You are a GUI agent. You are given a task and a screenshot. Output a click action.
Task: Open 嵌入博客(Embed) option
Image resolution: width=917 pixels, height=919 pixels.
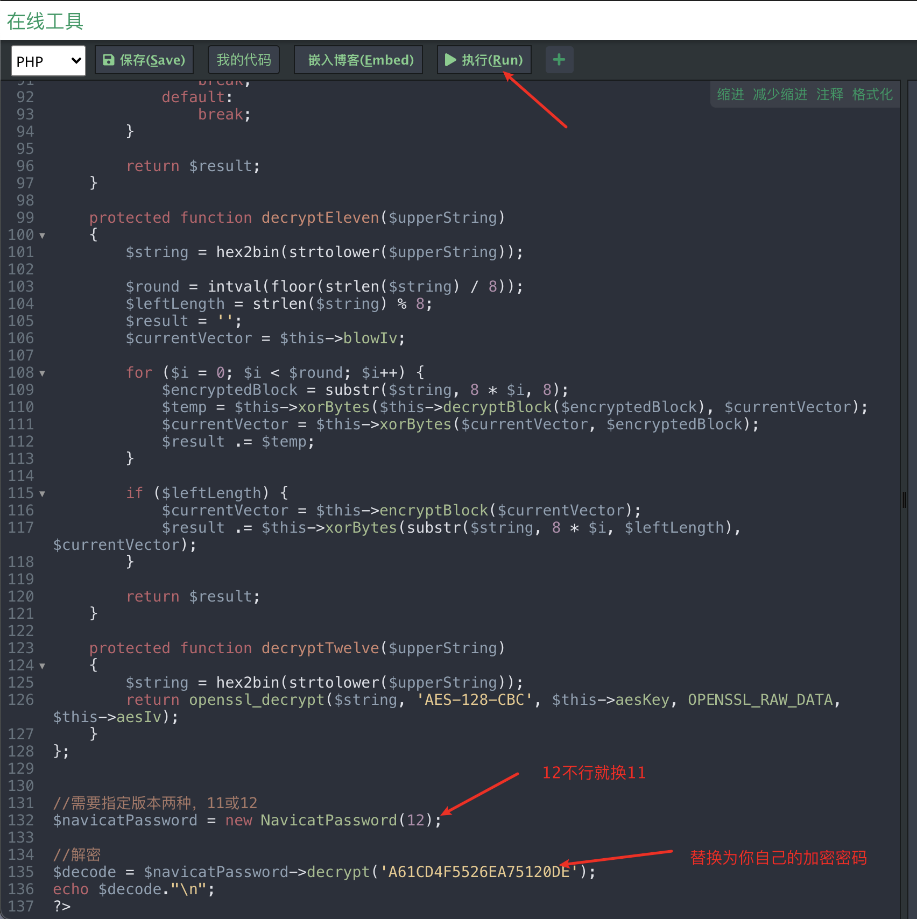[x=358, y=60]
